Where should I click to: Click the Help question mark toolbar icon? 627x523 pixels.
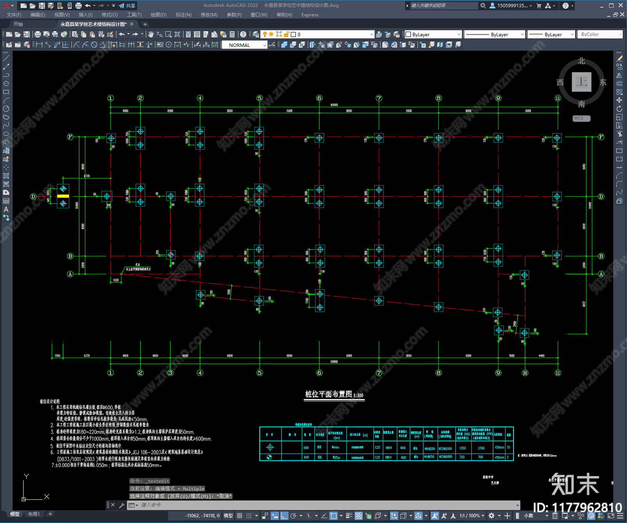[243, 35]
